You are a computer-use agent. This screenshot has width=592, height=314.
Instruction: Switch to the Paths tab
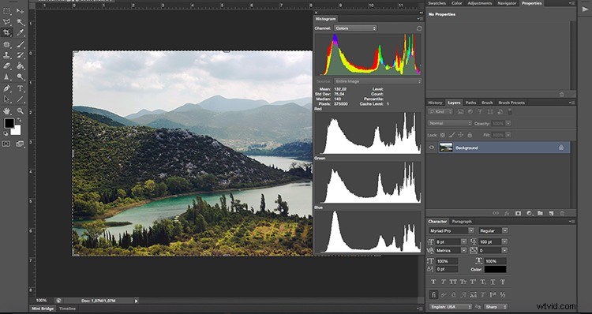point(470,103)
